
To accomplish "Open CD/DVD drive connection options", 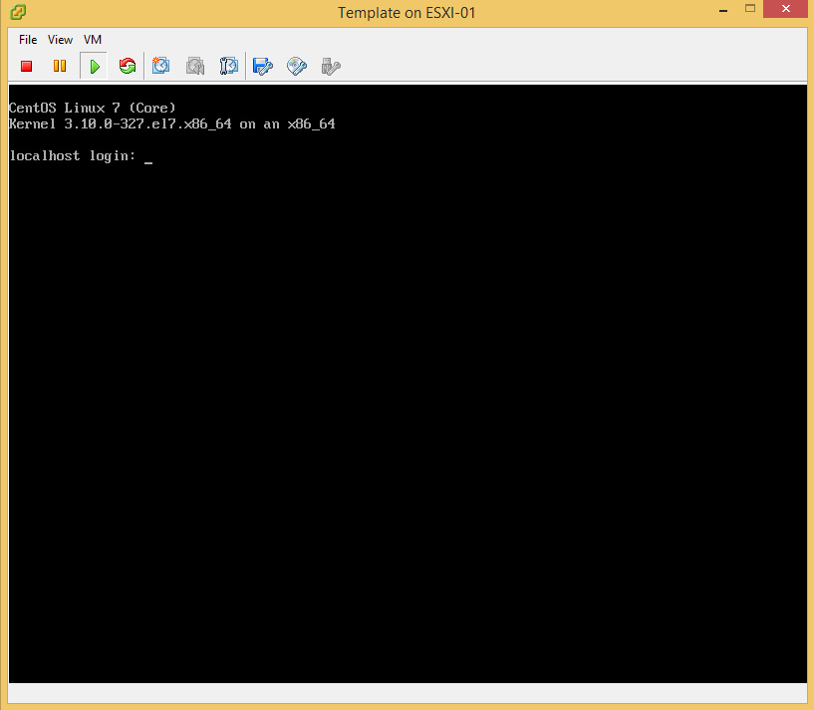I will tap(297, 67).
